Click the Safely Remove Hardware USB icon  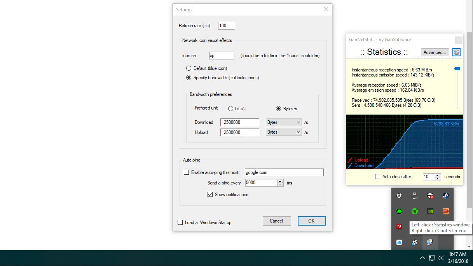pyautogui.click(x=415, y=196)
